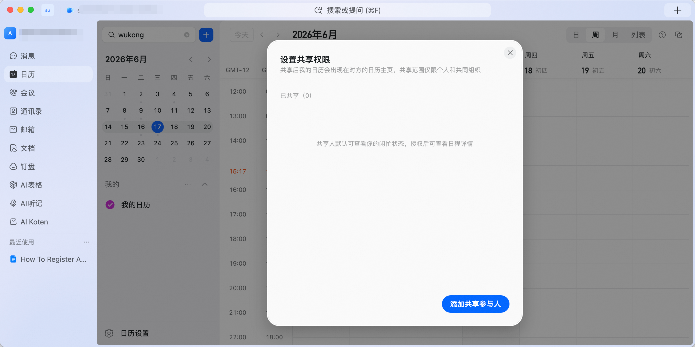This screenshot has height=347, width=695.
Task: Click the 搜索或提问 global search bar
Action: [347, 10]
